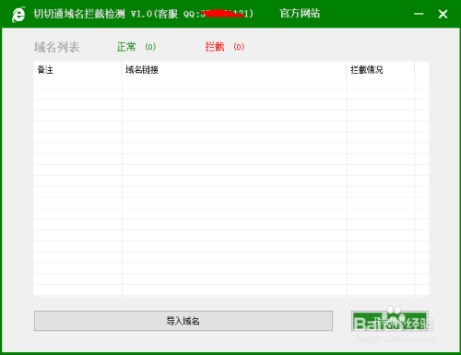Click the red 拦截 label
The height and width of the screenshot is (355, 461).
tap(215, 47)
